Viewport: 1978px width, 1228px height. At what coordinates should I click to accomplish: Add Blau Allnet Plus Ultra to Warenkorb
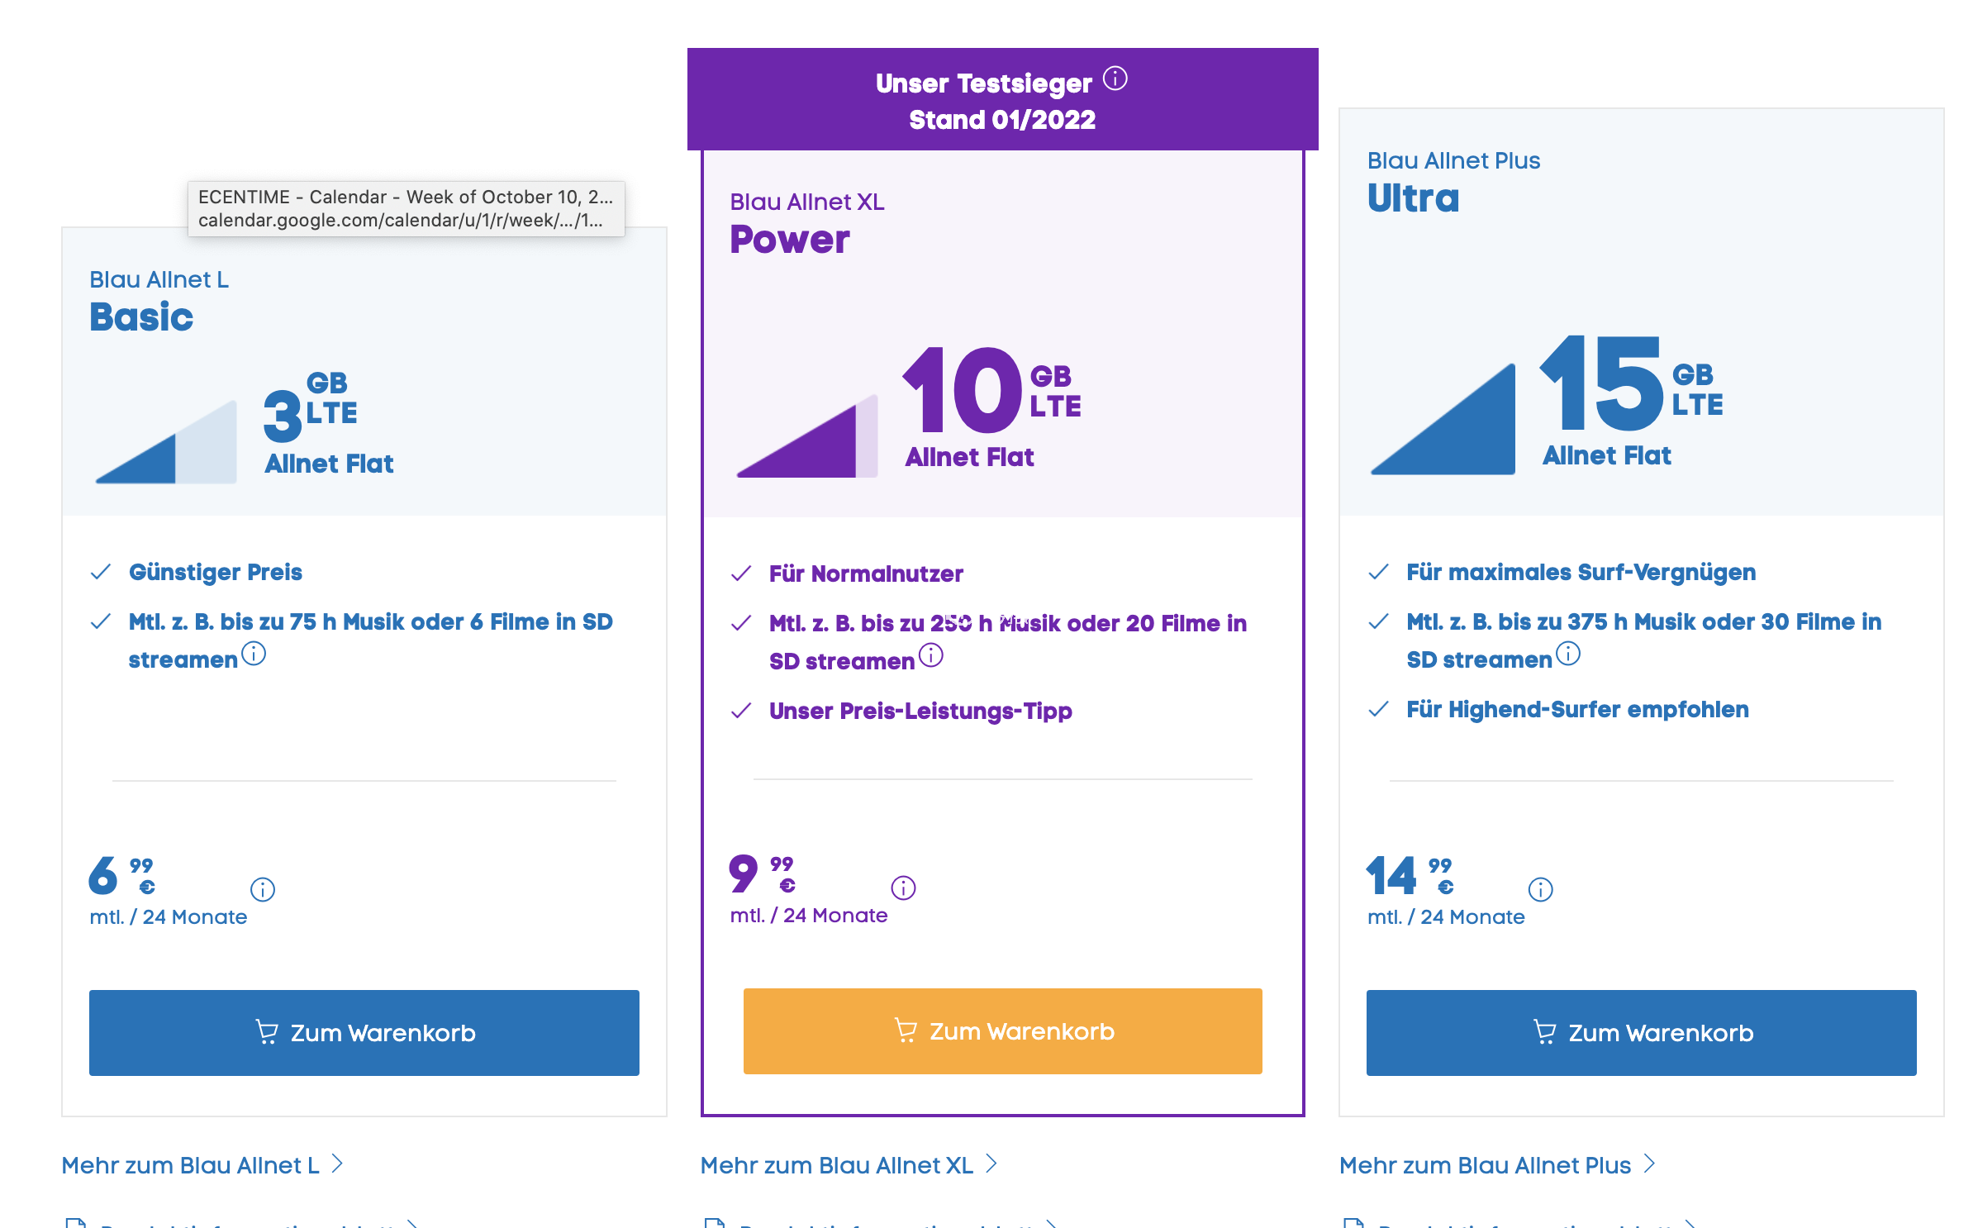tap(1641, 1032)
